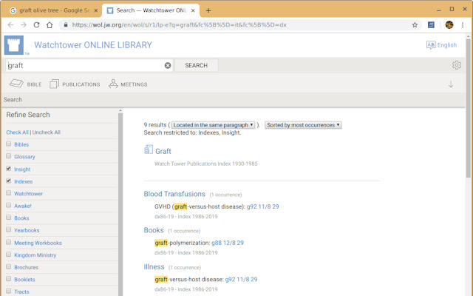Screen dimensions: 473x296
Task: Click the Bible book icon
Action: click(x=16, y=84)
